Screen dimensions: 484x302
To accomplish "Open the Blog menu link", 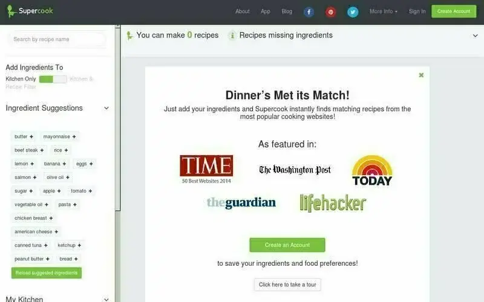I will [287, 11].
